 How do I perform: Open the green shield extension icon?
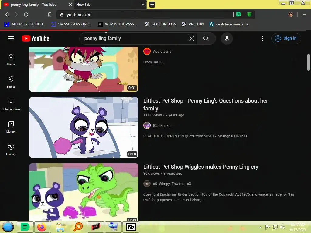point(249,14)
